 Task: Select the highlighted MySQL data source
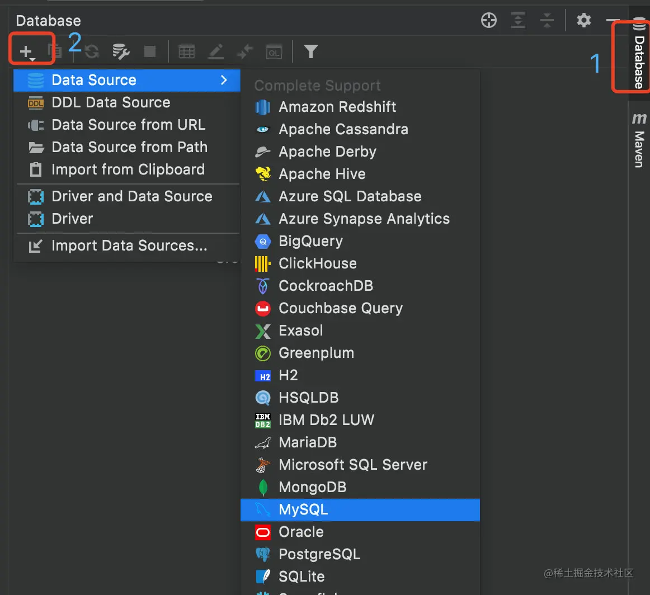[360, 509]
